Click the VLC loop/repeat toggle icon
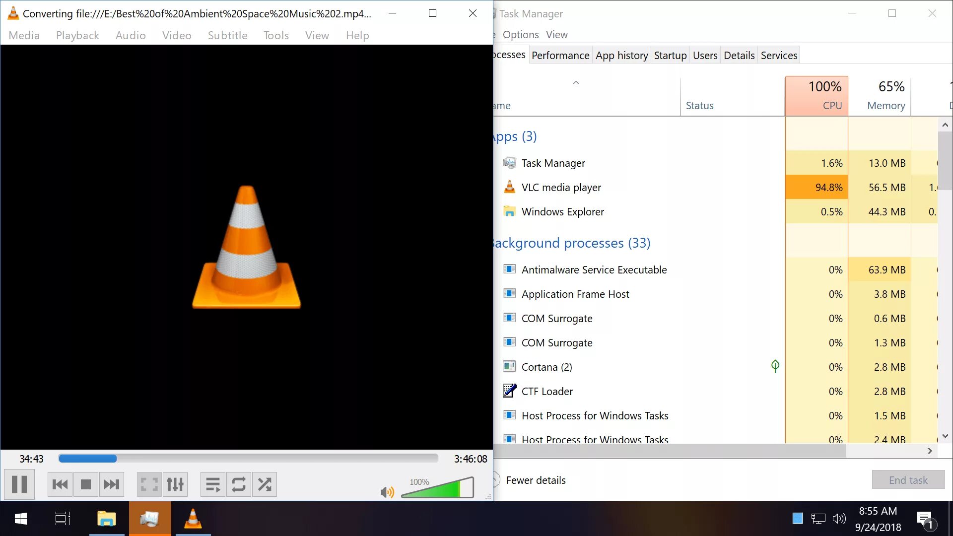The image size is (953, 536). [238, 484]
